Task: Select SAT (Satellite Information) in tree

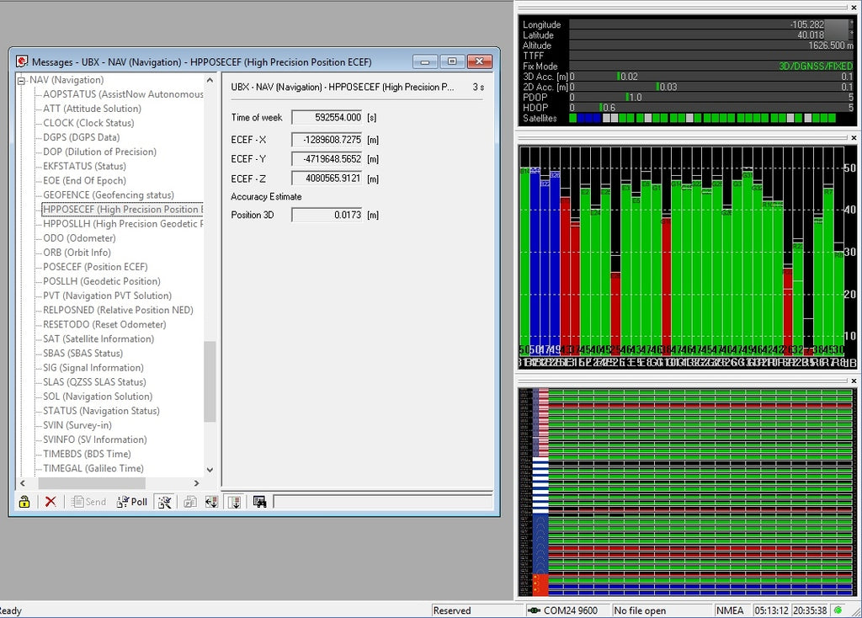Action: [x=98, y=338]
